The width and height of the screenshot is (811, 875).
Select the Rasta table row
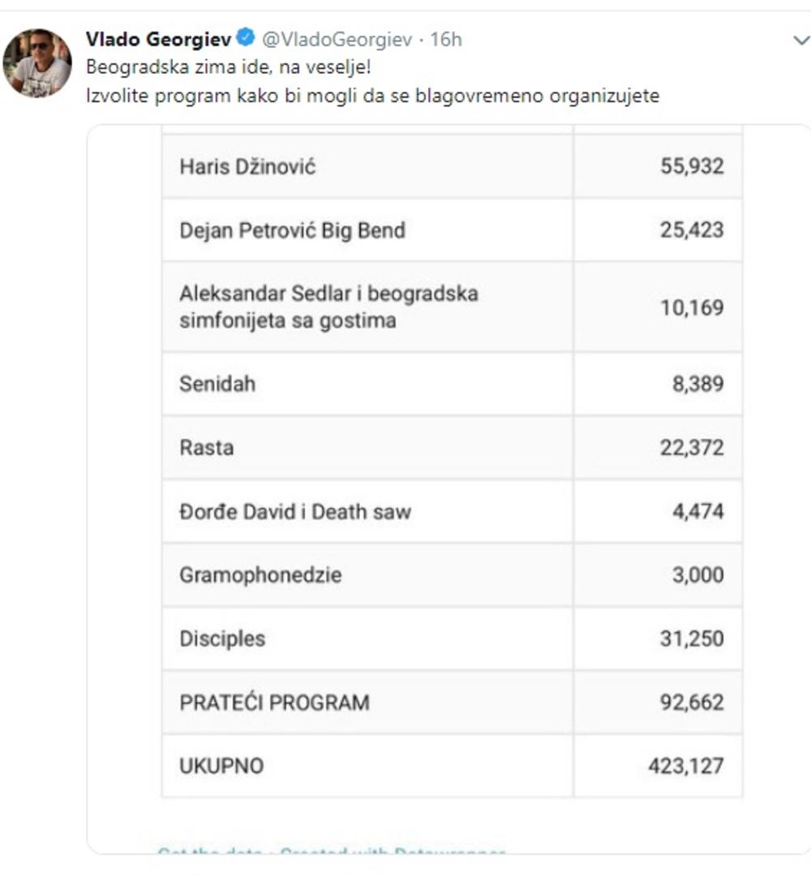tap(207, 447)
